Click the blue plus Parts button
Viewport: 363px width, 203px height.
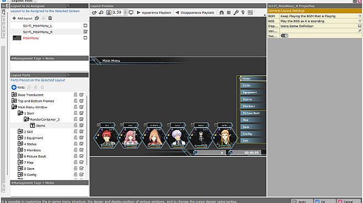[18, 88]
